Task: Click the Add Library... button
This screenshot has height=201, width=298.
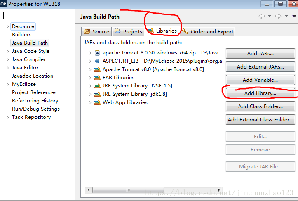Action: tap(260, 93)
